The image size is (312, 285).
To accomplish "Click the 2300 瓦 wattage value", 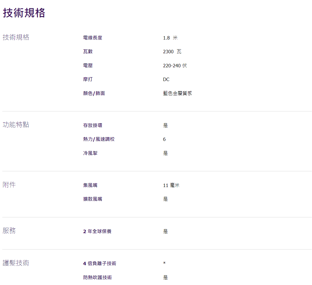I will pyautogui.click(x=172, y=52).
